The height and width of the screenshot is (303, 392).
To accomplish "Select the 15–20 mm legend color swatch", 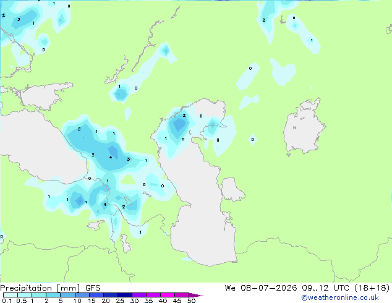I will coord(96,295).
